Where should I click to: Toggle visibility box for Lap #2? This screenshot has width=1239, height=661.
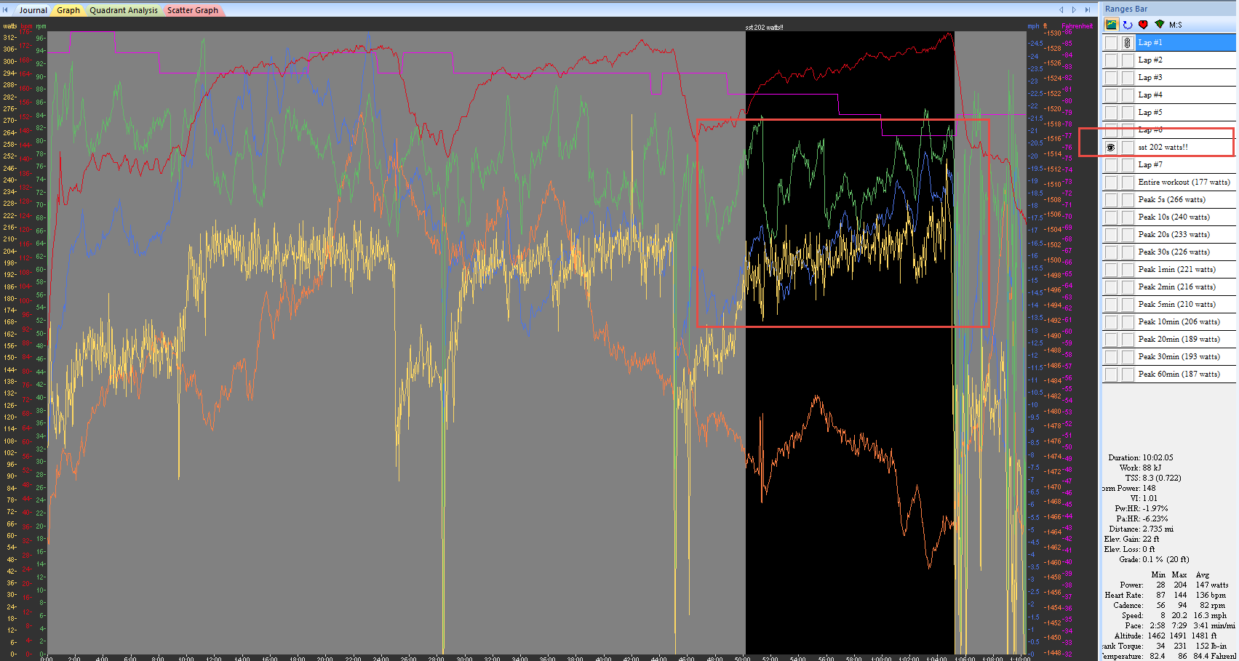click(1111, 60)
